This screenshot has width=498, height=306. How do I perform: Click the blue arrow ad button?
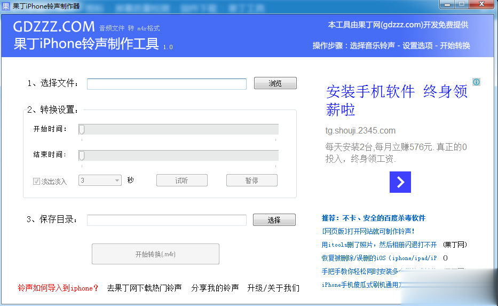[400, 182]
